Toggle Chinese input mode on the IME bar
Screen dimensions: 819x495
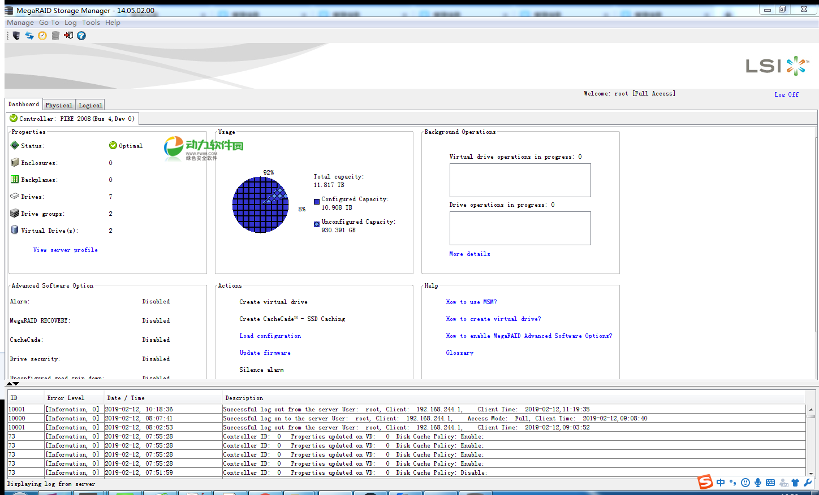click(x=721, y=483)
